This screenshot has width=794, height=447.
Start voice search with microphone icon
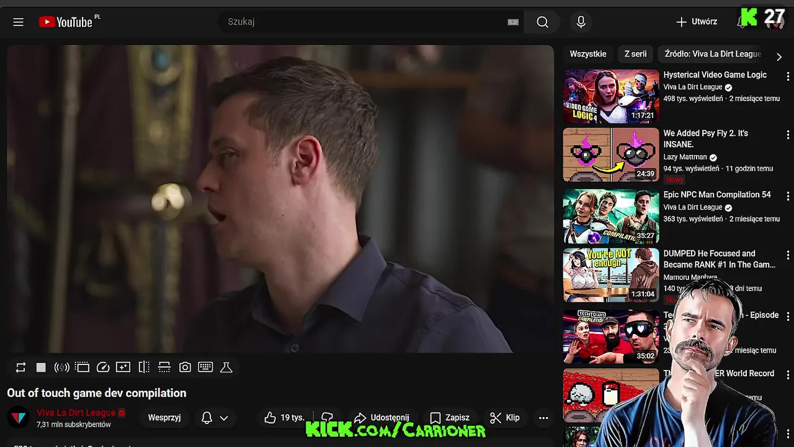pyautogui.click(x=581, y=22)
